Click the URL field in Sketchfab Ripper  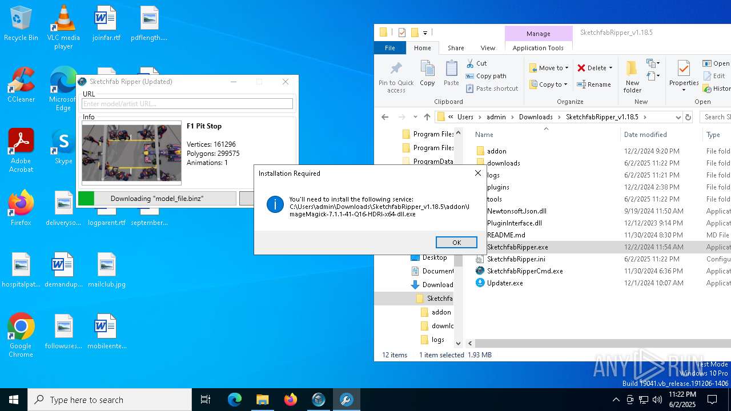click(x=187, y=104)
